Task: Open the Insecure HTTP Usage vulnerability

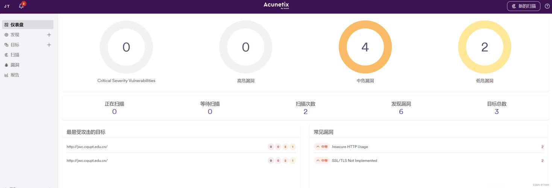Action: coord(350,147)
